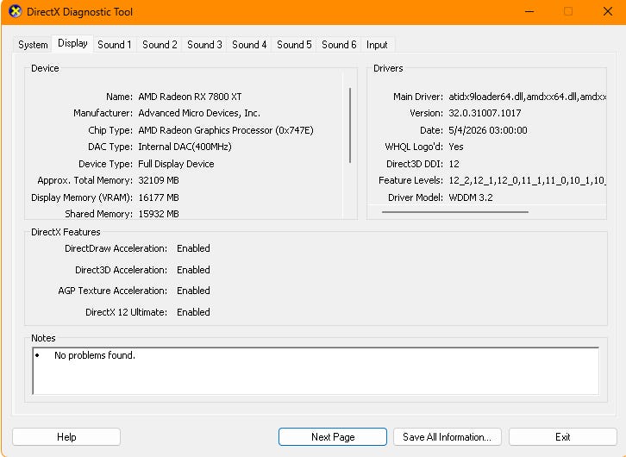626x457 pixels.
Task: Click the DirectX 12 Ultimate 'Enabled' value
Action: (x=193, y=312)
